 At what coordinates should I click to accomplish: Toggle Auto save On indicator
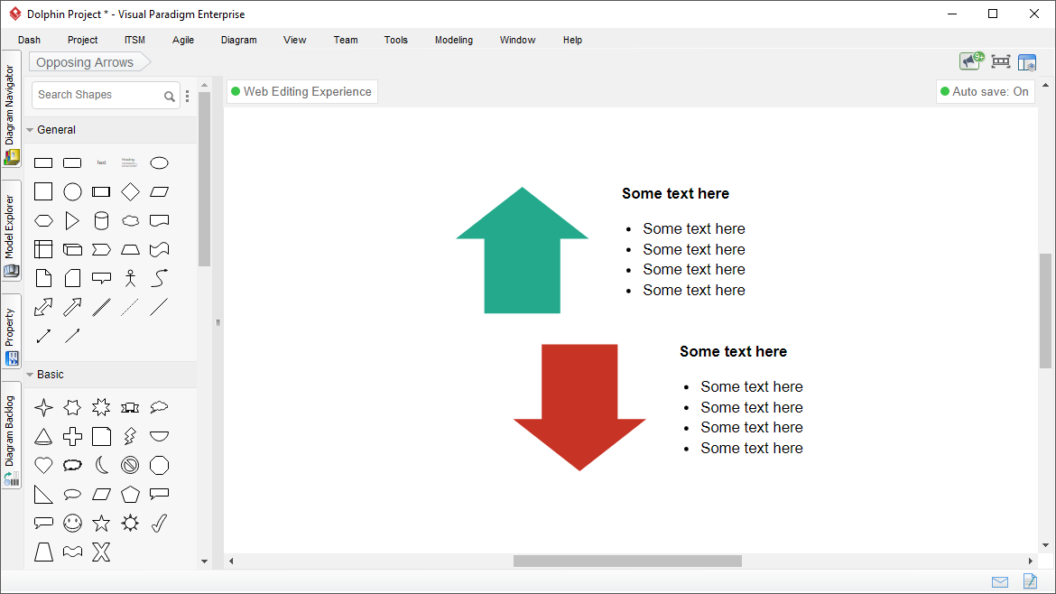point(985,91)
